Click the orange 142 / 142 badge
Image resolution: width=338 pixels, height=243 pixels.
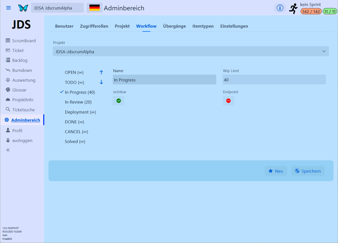pos(311,11)
